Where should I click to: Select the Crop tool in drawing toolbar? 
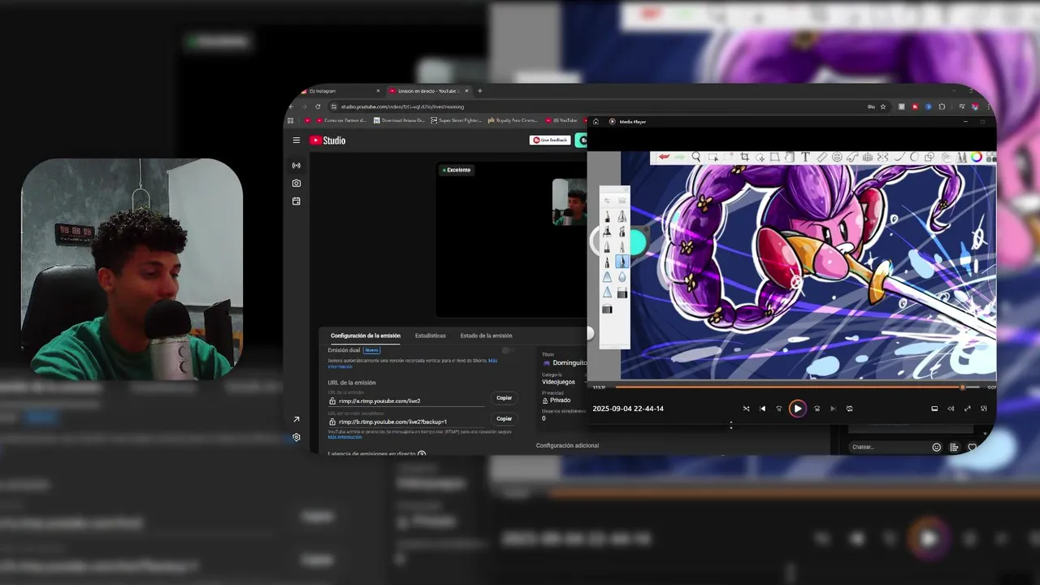coord(744,157)
